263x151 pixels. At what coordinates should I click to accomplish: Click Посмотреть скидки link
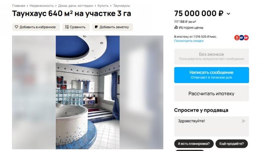point(189,41)
